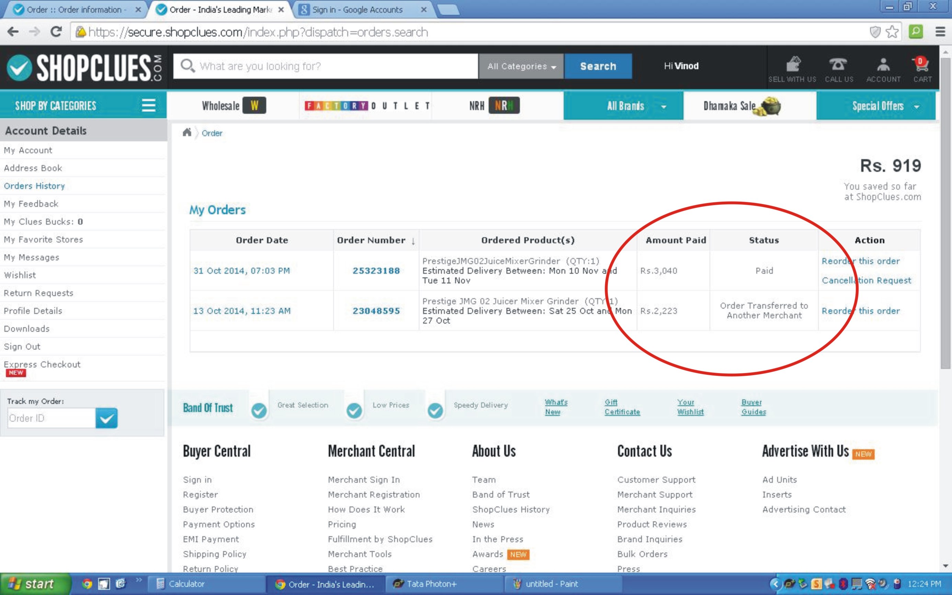Open Tata Photon+ from the taskbar
This screenshot has width=952, height=595.
point(444,584)
